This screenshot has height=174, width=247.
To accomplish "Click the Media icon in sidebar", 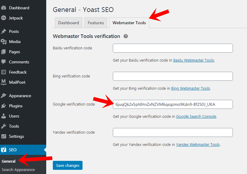I will click(4, 42).
